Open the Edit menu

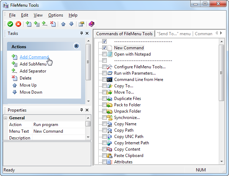[25, 15]
